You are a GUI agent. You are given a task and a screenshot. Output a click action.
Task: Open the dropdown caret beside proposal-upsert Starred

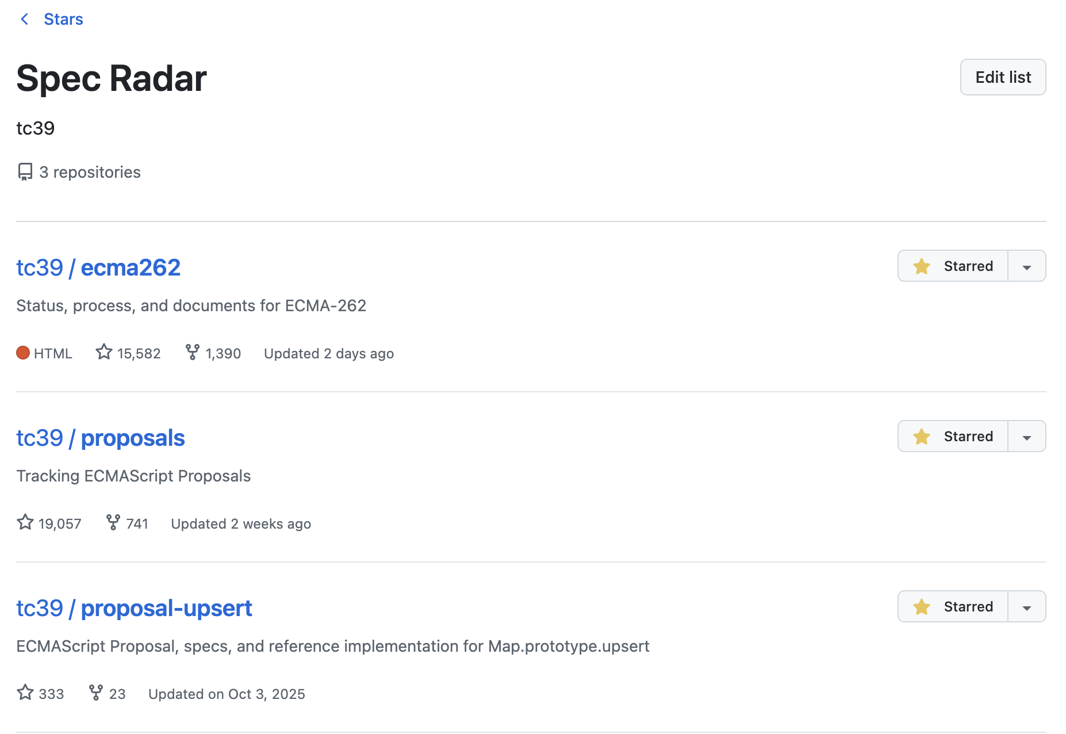1027,607
